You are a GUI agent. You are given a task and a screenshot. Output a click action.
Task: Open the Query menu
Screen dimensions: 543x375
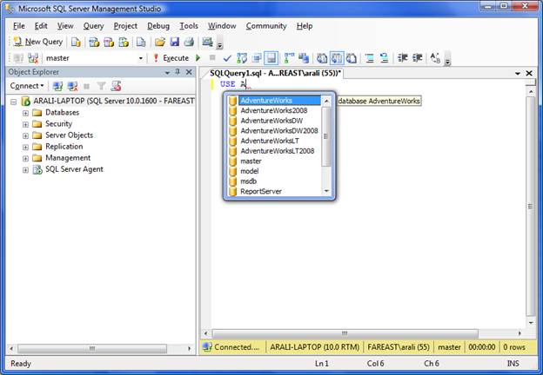pyautogui.click(x=93, y=26)
